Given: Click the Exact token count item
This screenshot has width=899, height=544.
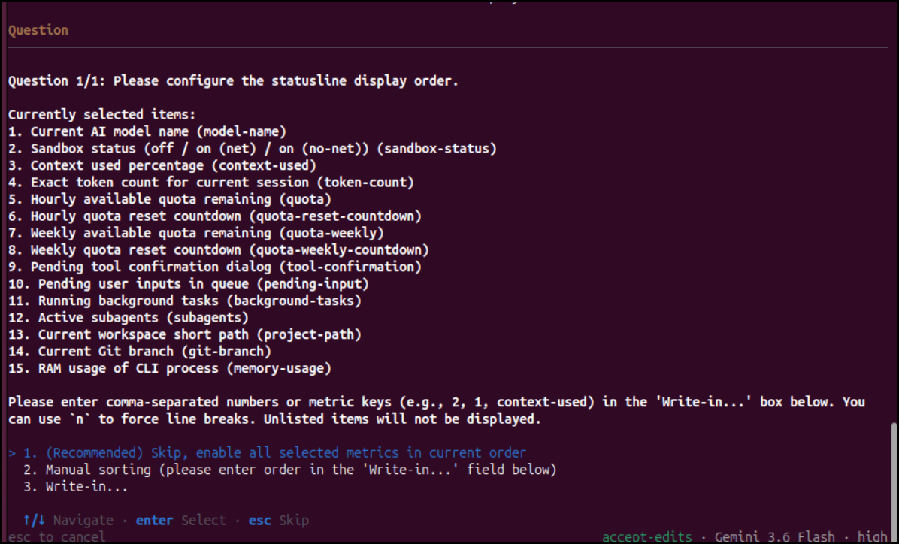Looking at the screenshot, I should pyautogui.click(x=211, y=183).
